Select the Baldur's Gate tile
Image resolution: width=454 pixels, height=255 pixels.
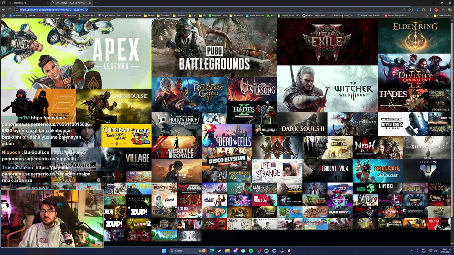189,95
